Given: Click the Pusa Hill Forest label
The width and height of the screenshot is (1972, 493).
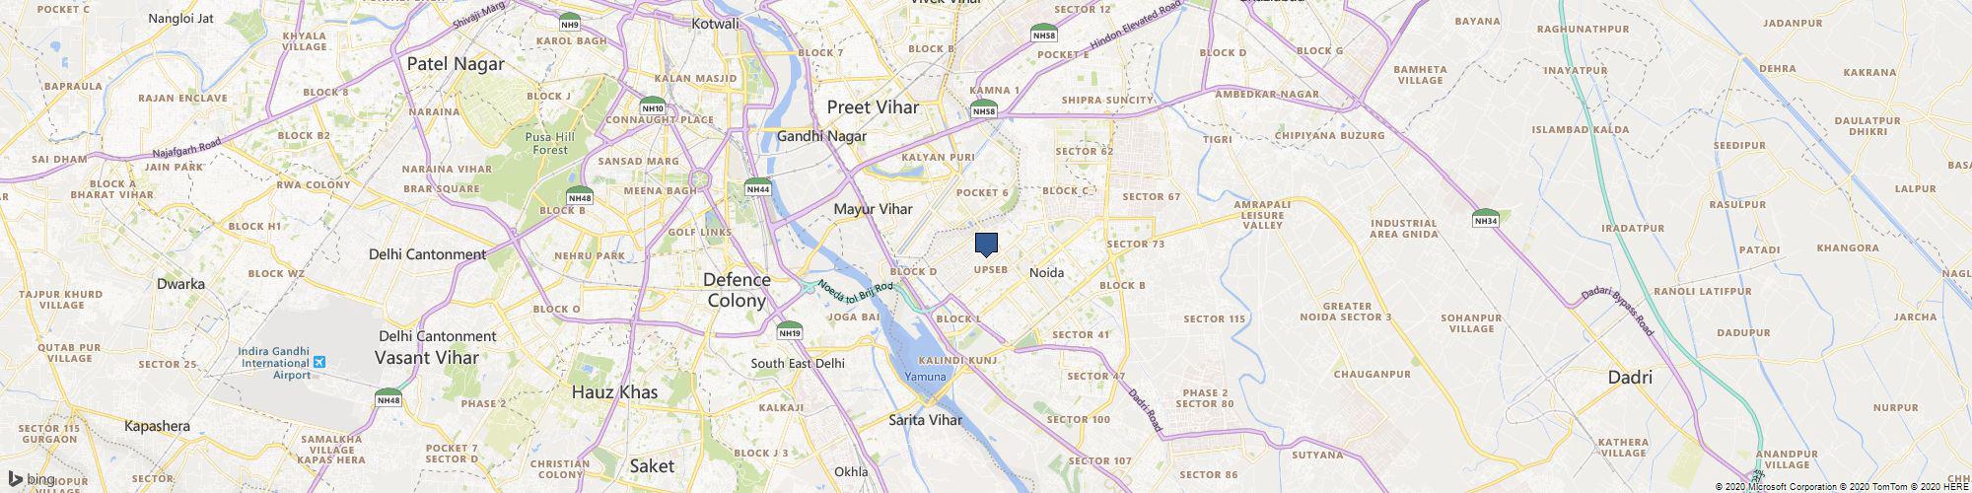Looking at the screenshot, I should click(x=546, y=143).
